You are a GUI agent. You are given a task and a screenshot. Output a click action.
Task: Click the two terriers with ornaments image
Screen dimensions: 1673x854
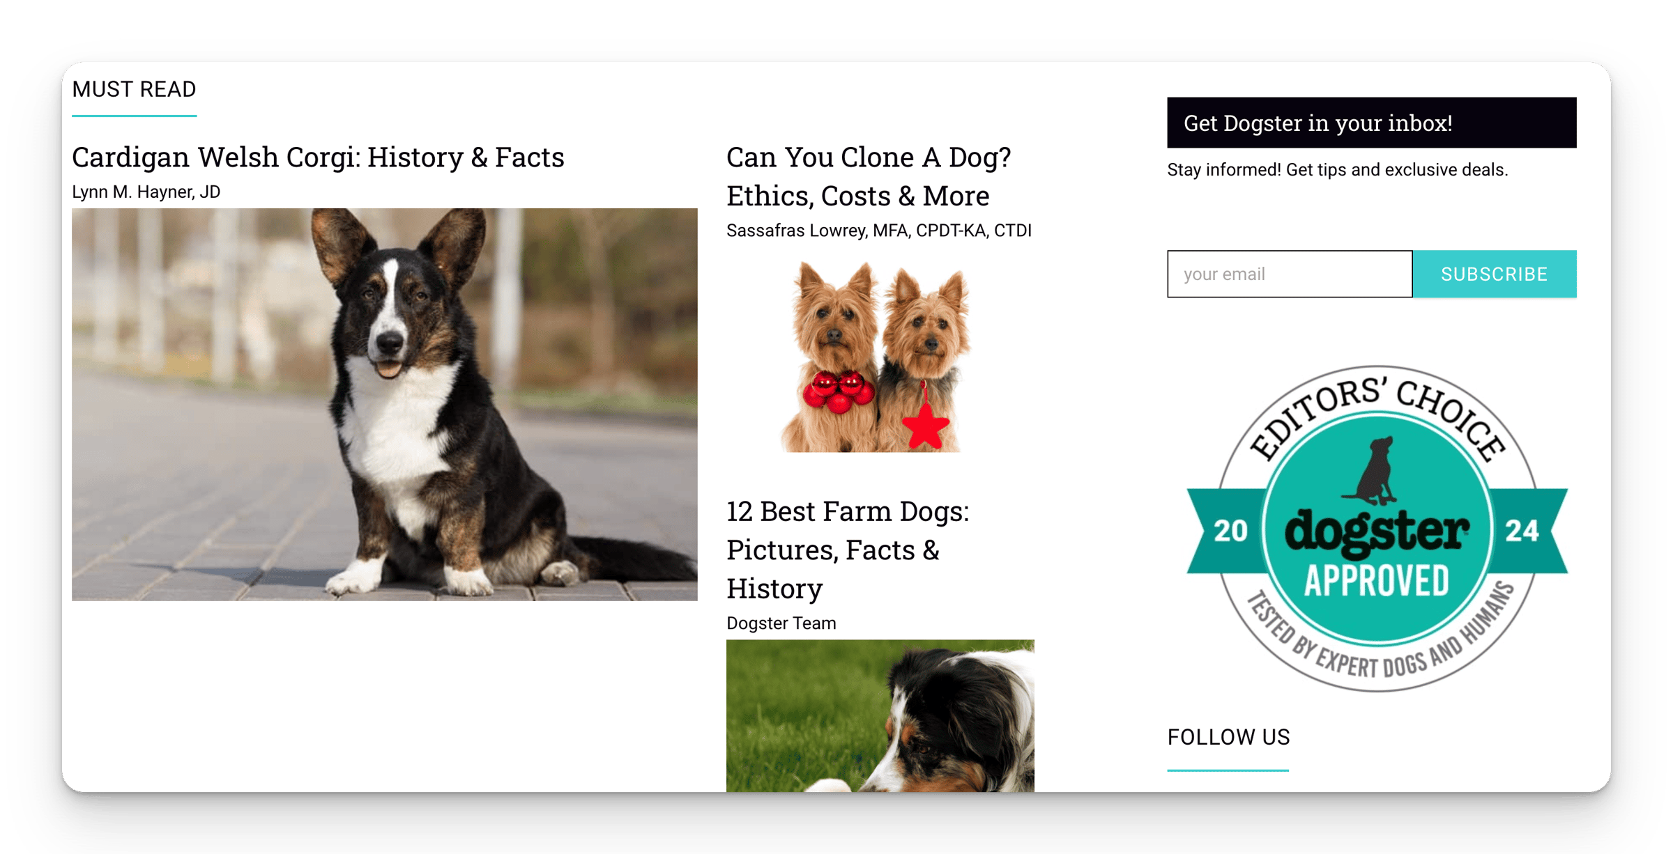(875, 357)
